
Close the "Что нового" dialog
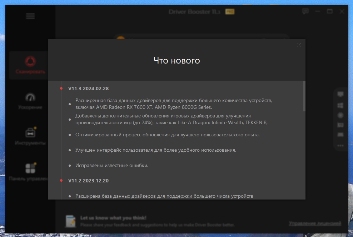point(299,45)
